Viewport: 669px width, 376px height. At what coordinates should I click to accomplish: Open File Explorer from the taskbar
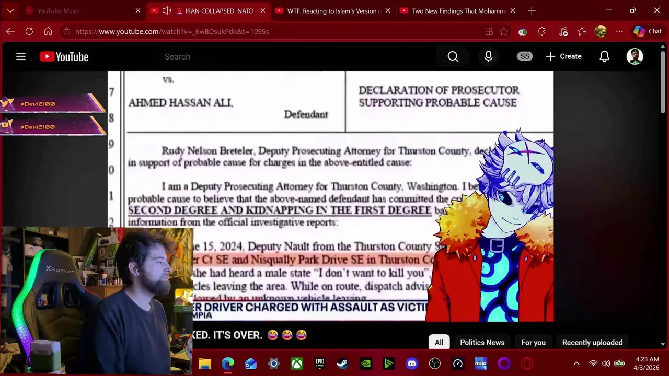point(204,363)
